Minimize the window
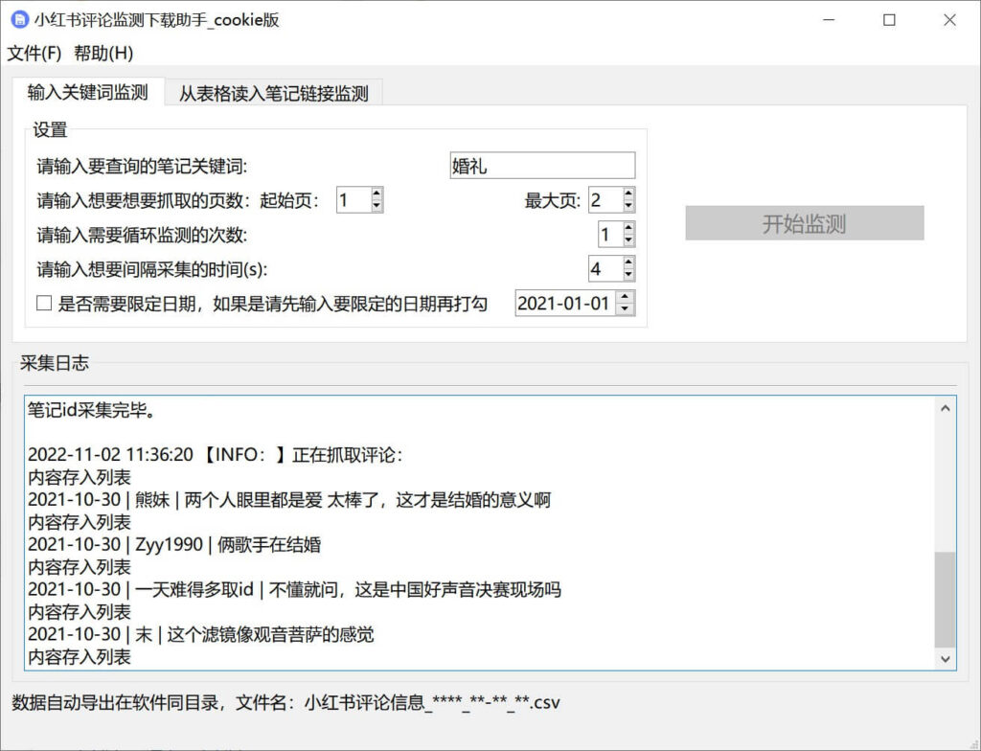Image resolution: width=981 pixels, height=751 pixels. tap(829, 20)
